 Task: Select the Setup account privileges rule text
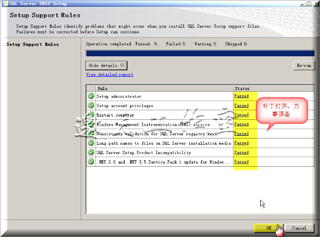pyautogui.click(x=125, y=106)
